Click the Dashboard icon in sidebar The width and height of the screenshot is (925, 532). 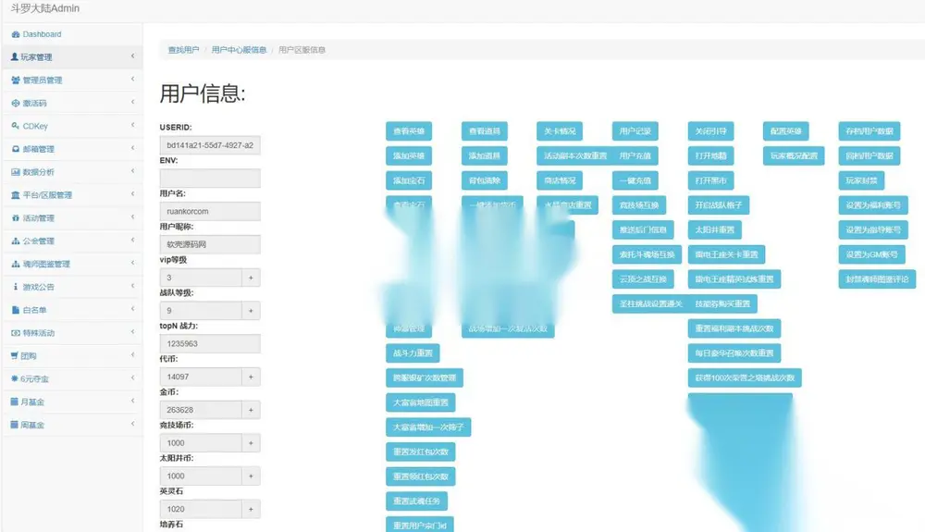click(x=16, y=34)
